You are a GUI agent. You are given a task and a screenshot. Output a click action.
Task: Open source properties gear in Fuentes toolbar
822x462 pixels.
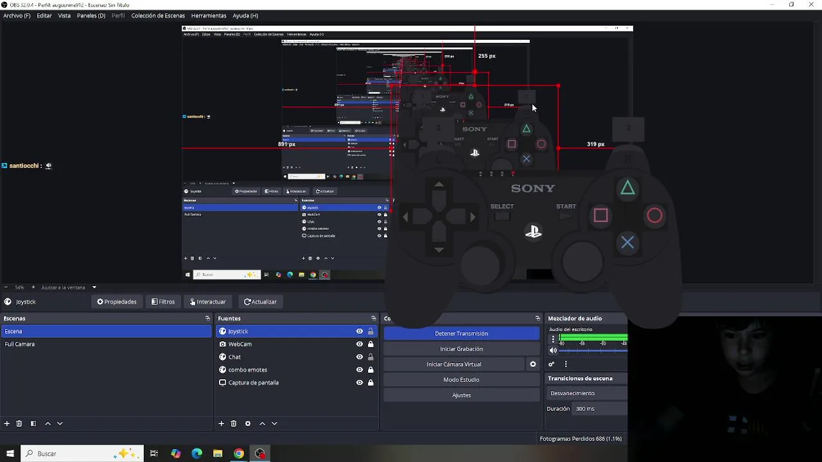coord(248,424)
